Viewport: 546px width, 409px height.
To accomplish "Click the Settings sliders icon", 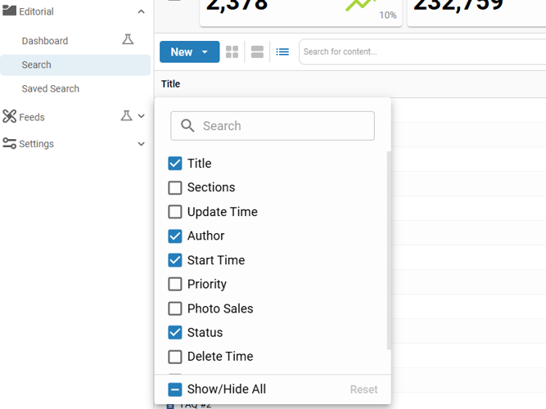I will [10, 144].
